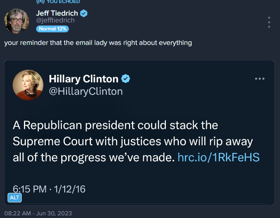Open the Jun 30, 2023 post timestamp
280x218 pixels.
[38, 213]
